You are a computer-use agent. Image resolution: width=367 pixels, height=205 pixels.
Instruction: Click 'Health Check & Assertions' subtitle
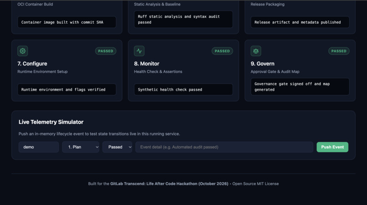pos(158,72)
